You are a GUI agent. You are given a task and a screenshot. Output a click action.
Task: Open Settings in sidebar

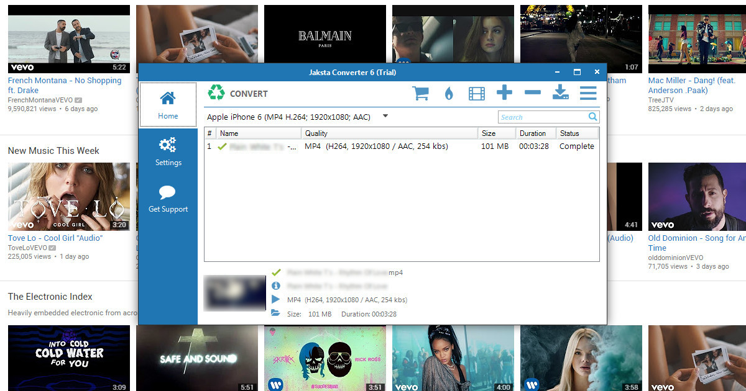168,152
